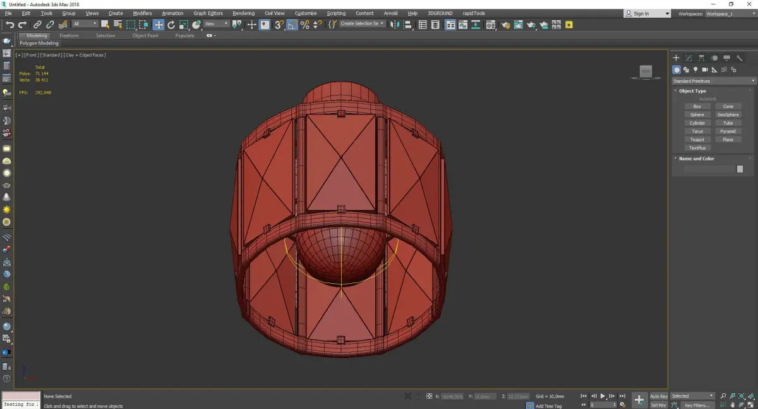Open the selection filter 'All' dropdown
Image resolution: width=758 pixels, height=409 pixels.
85,24
